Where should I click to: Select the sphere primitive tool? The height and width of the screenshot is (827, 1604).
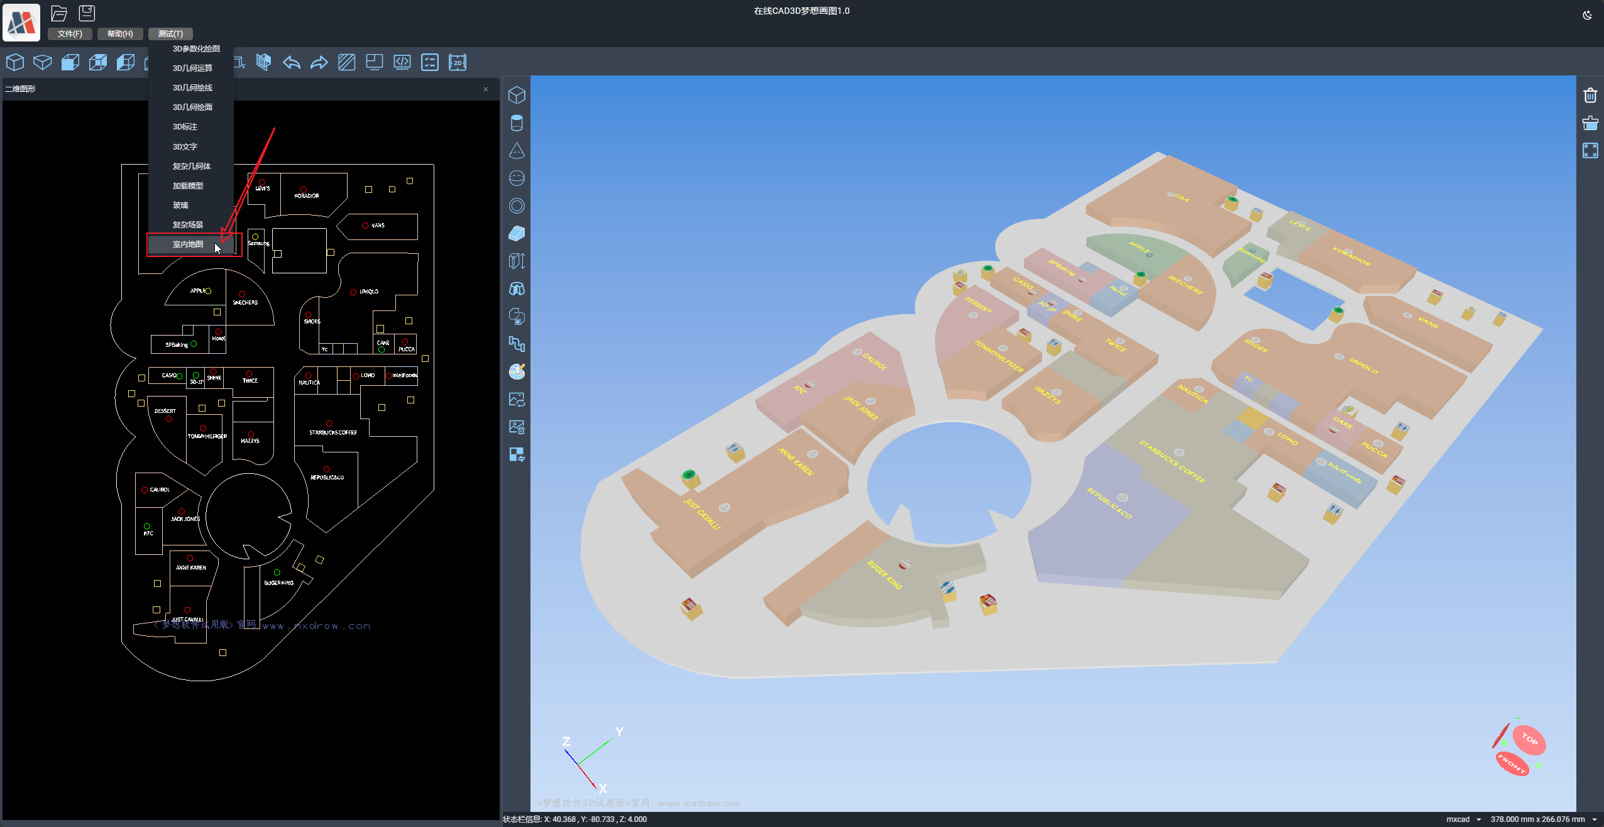pos(517,178)
